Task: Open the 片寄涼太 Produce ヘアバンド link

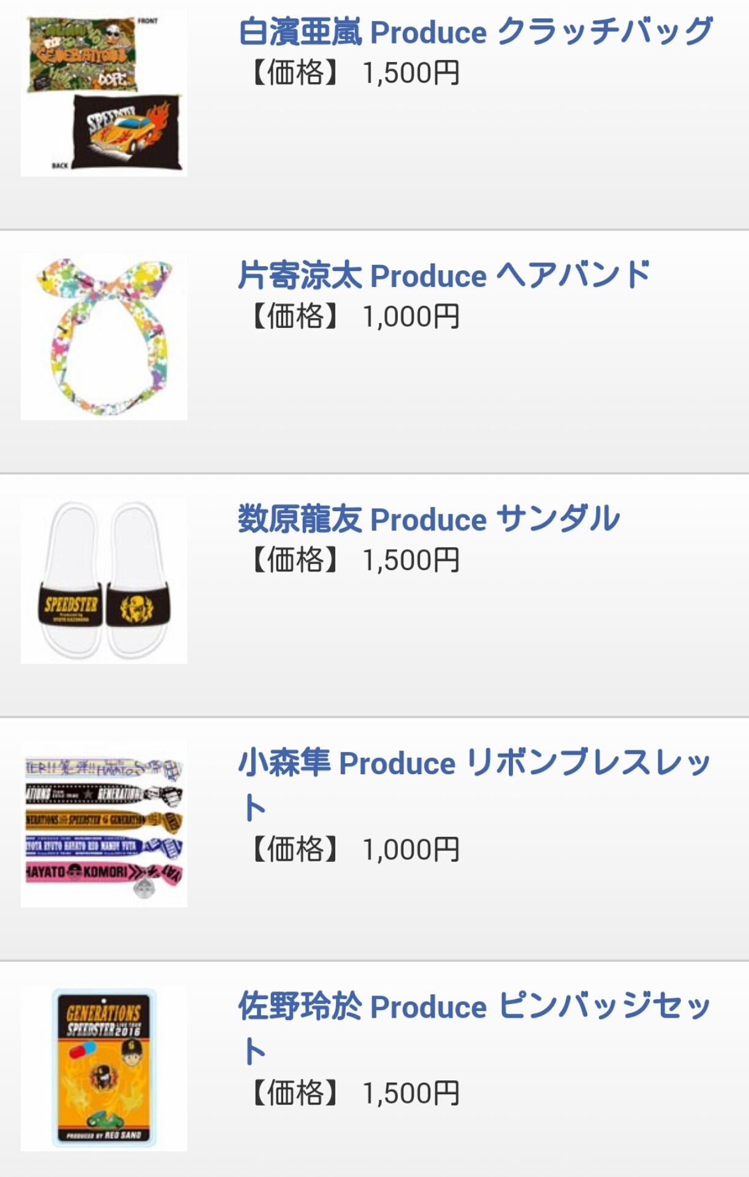Action: coord(444,275)
